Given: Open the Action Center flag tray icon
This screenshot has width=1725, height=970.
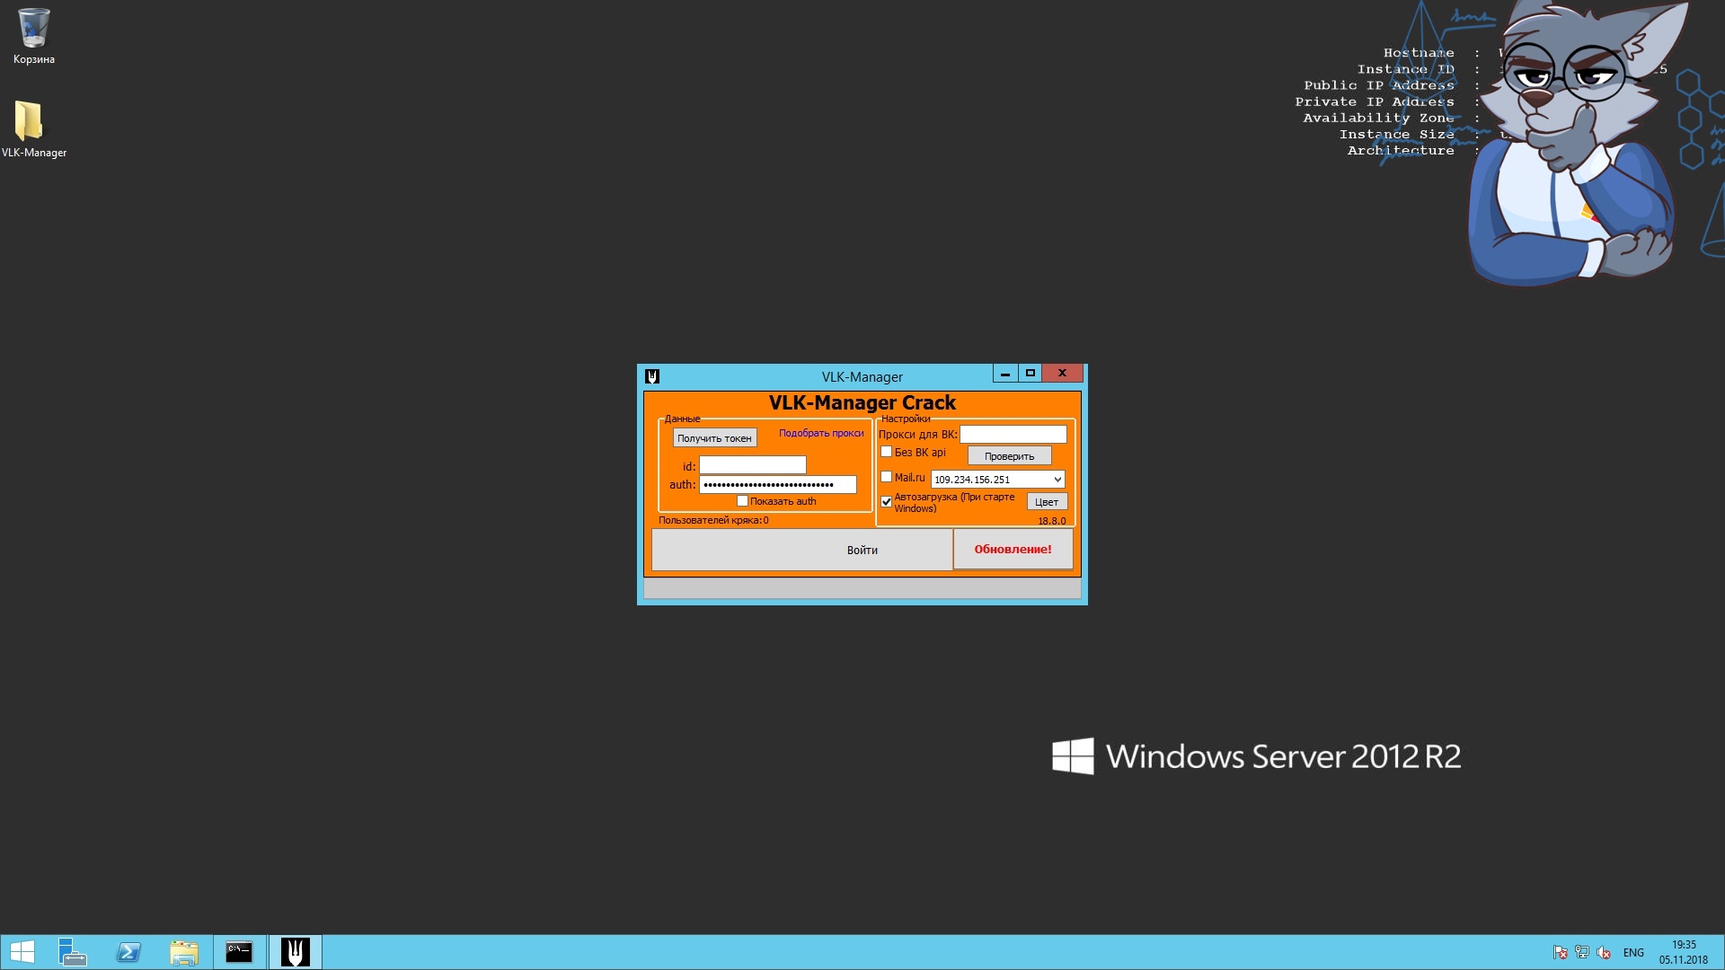Looking at the screenshot, I should tap(1561, 953).
